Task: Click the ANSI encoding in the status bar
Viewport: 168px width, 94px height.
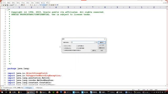Action: click(x=156, y=90)
